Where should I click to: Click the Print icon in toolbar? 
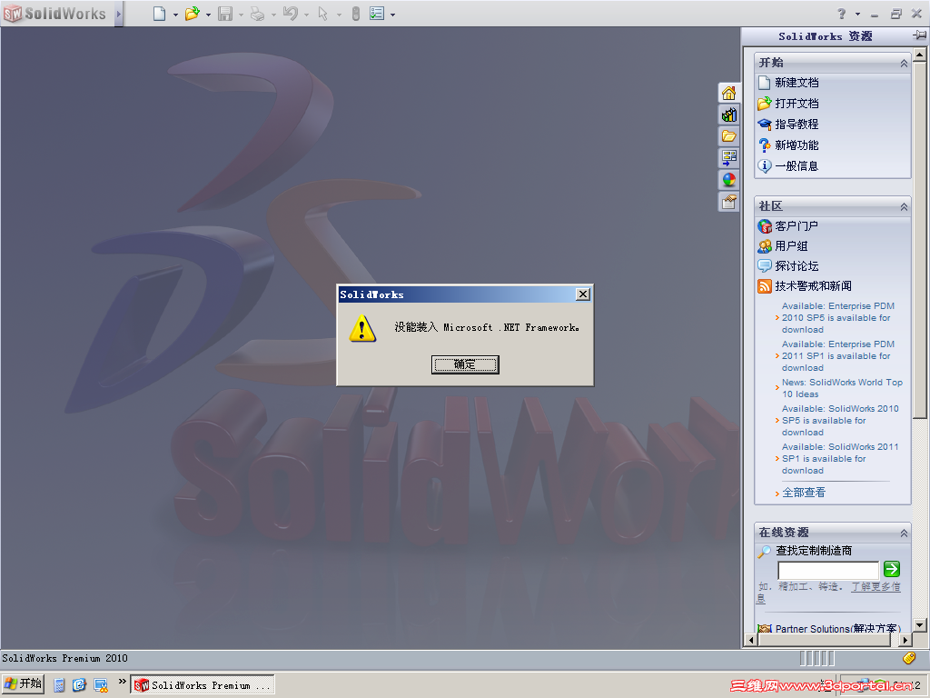coord(257,14)
